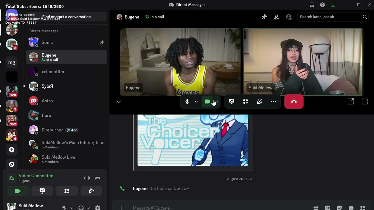Pop out the call window
Image resolution: width=374 pixels, height=210 pixels.
tap(351, 101)
